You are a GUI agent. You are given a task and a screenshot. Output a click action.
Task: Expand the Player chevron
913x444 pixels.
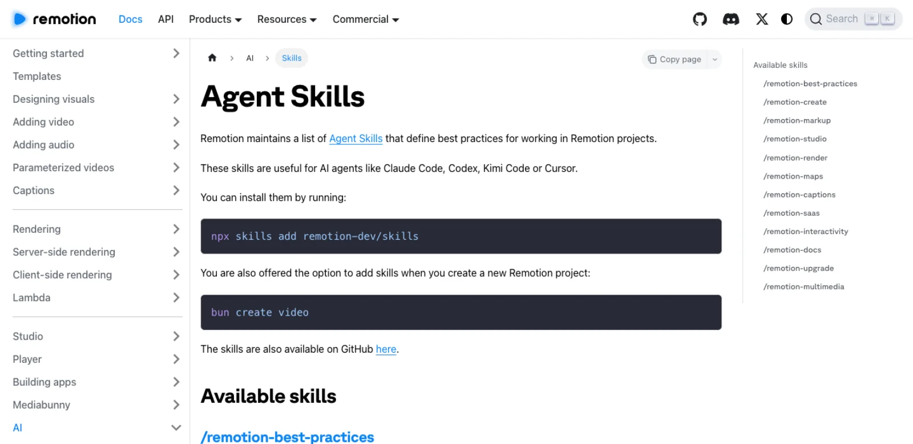click(176, 359)
